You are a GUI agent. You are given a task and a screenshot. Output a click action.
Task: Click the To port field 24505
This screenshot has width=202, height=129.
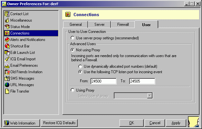coord(142,81)
